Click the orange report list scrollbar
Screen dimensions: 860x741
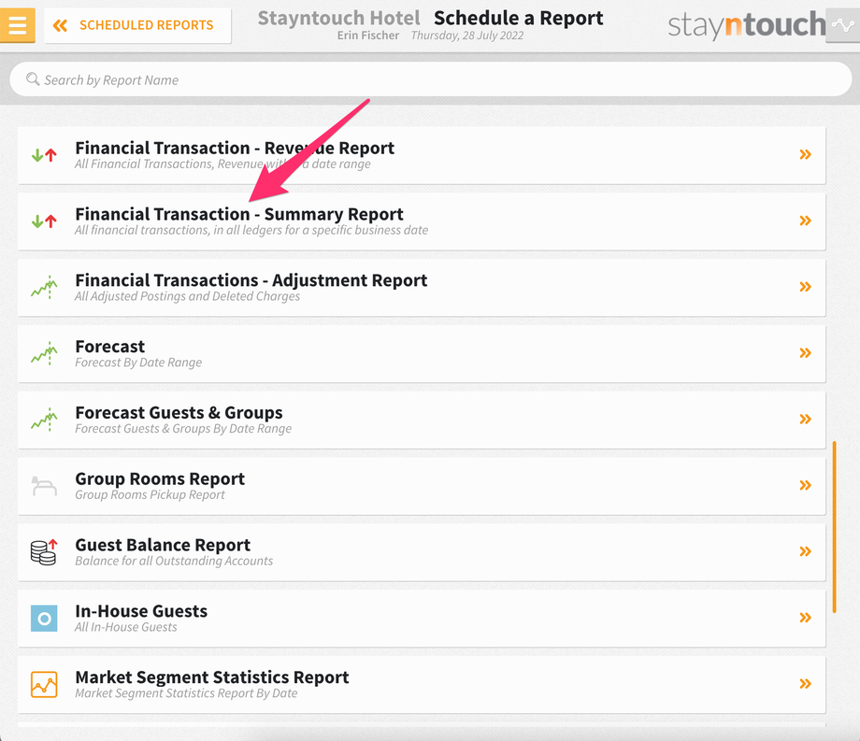click(x=834, y=527)
